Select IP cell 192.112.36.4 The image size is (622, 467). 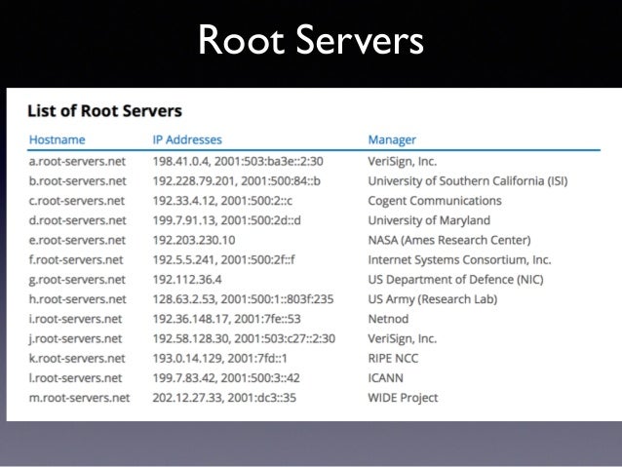(187, 280)
